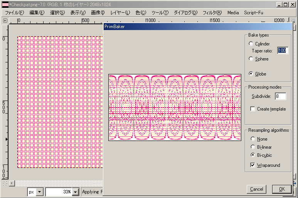Toggle the Wraparound checkbox
298x198 pixels.
coord(253,165)
